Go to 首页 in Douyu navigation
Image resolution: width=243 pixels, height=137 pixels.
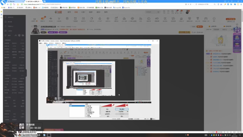coord(69,12)
